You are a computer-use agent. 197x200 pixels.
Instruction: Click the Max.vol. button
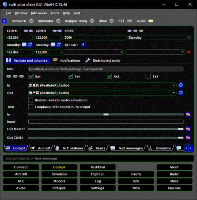click(x=174, y=188)
